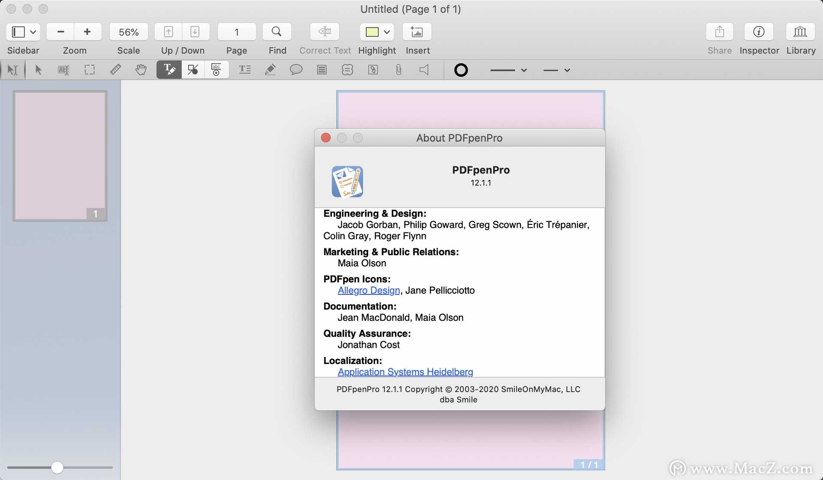
Task: Select the Rectangle selection tool
Action: click(x=90, y=70)
